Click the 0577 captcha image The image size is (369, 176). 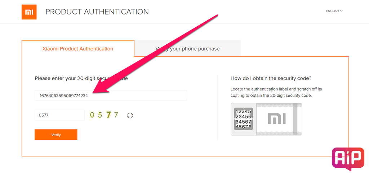point(104,115)
